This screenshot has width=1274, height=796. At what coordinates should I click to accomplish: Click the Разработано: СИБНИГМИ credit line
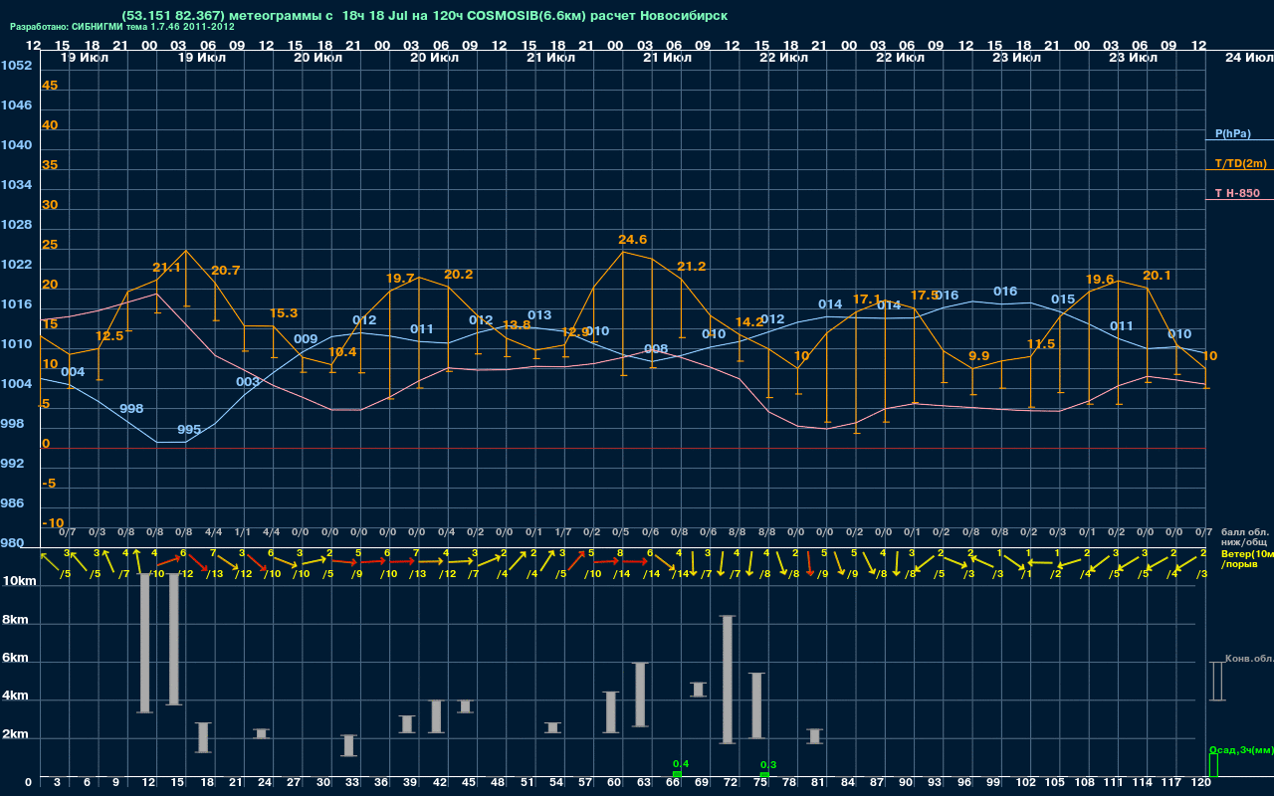coord(122,27)
